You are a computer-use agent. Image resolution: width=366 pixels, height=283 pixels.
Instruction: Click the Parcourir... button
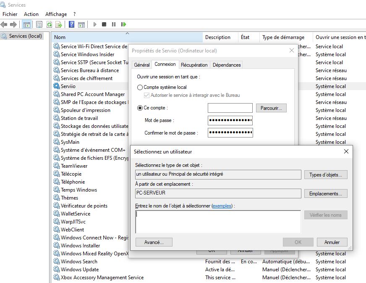pos(271,108)
